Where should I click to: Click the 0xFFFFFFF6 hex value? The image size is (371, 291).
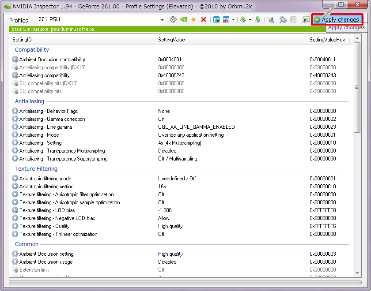(323, 226)
